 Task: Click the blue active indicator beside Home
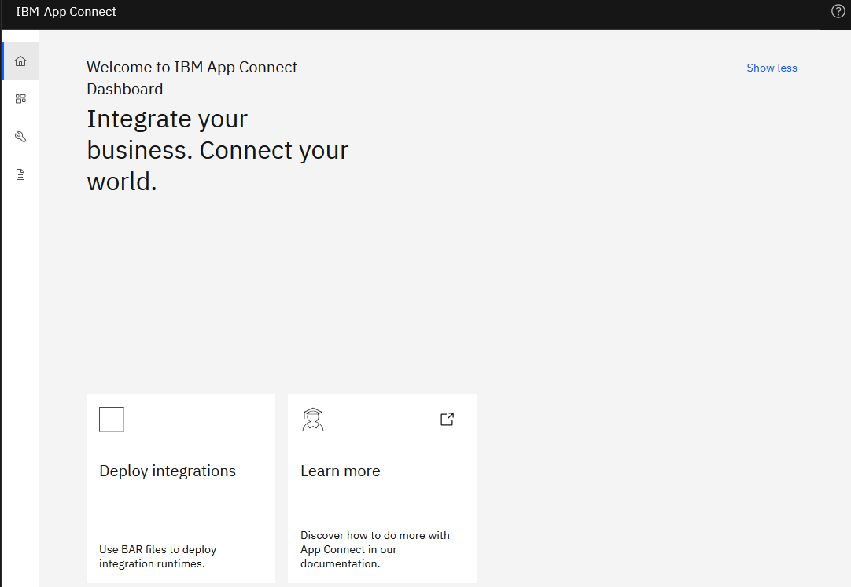(2, 61)
